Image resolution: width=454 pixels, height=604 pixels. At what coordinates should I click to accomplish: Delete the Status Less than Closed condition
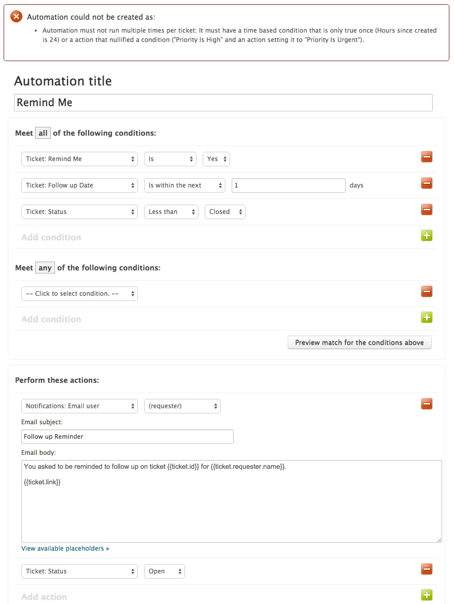pos(427,210)
